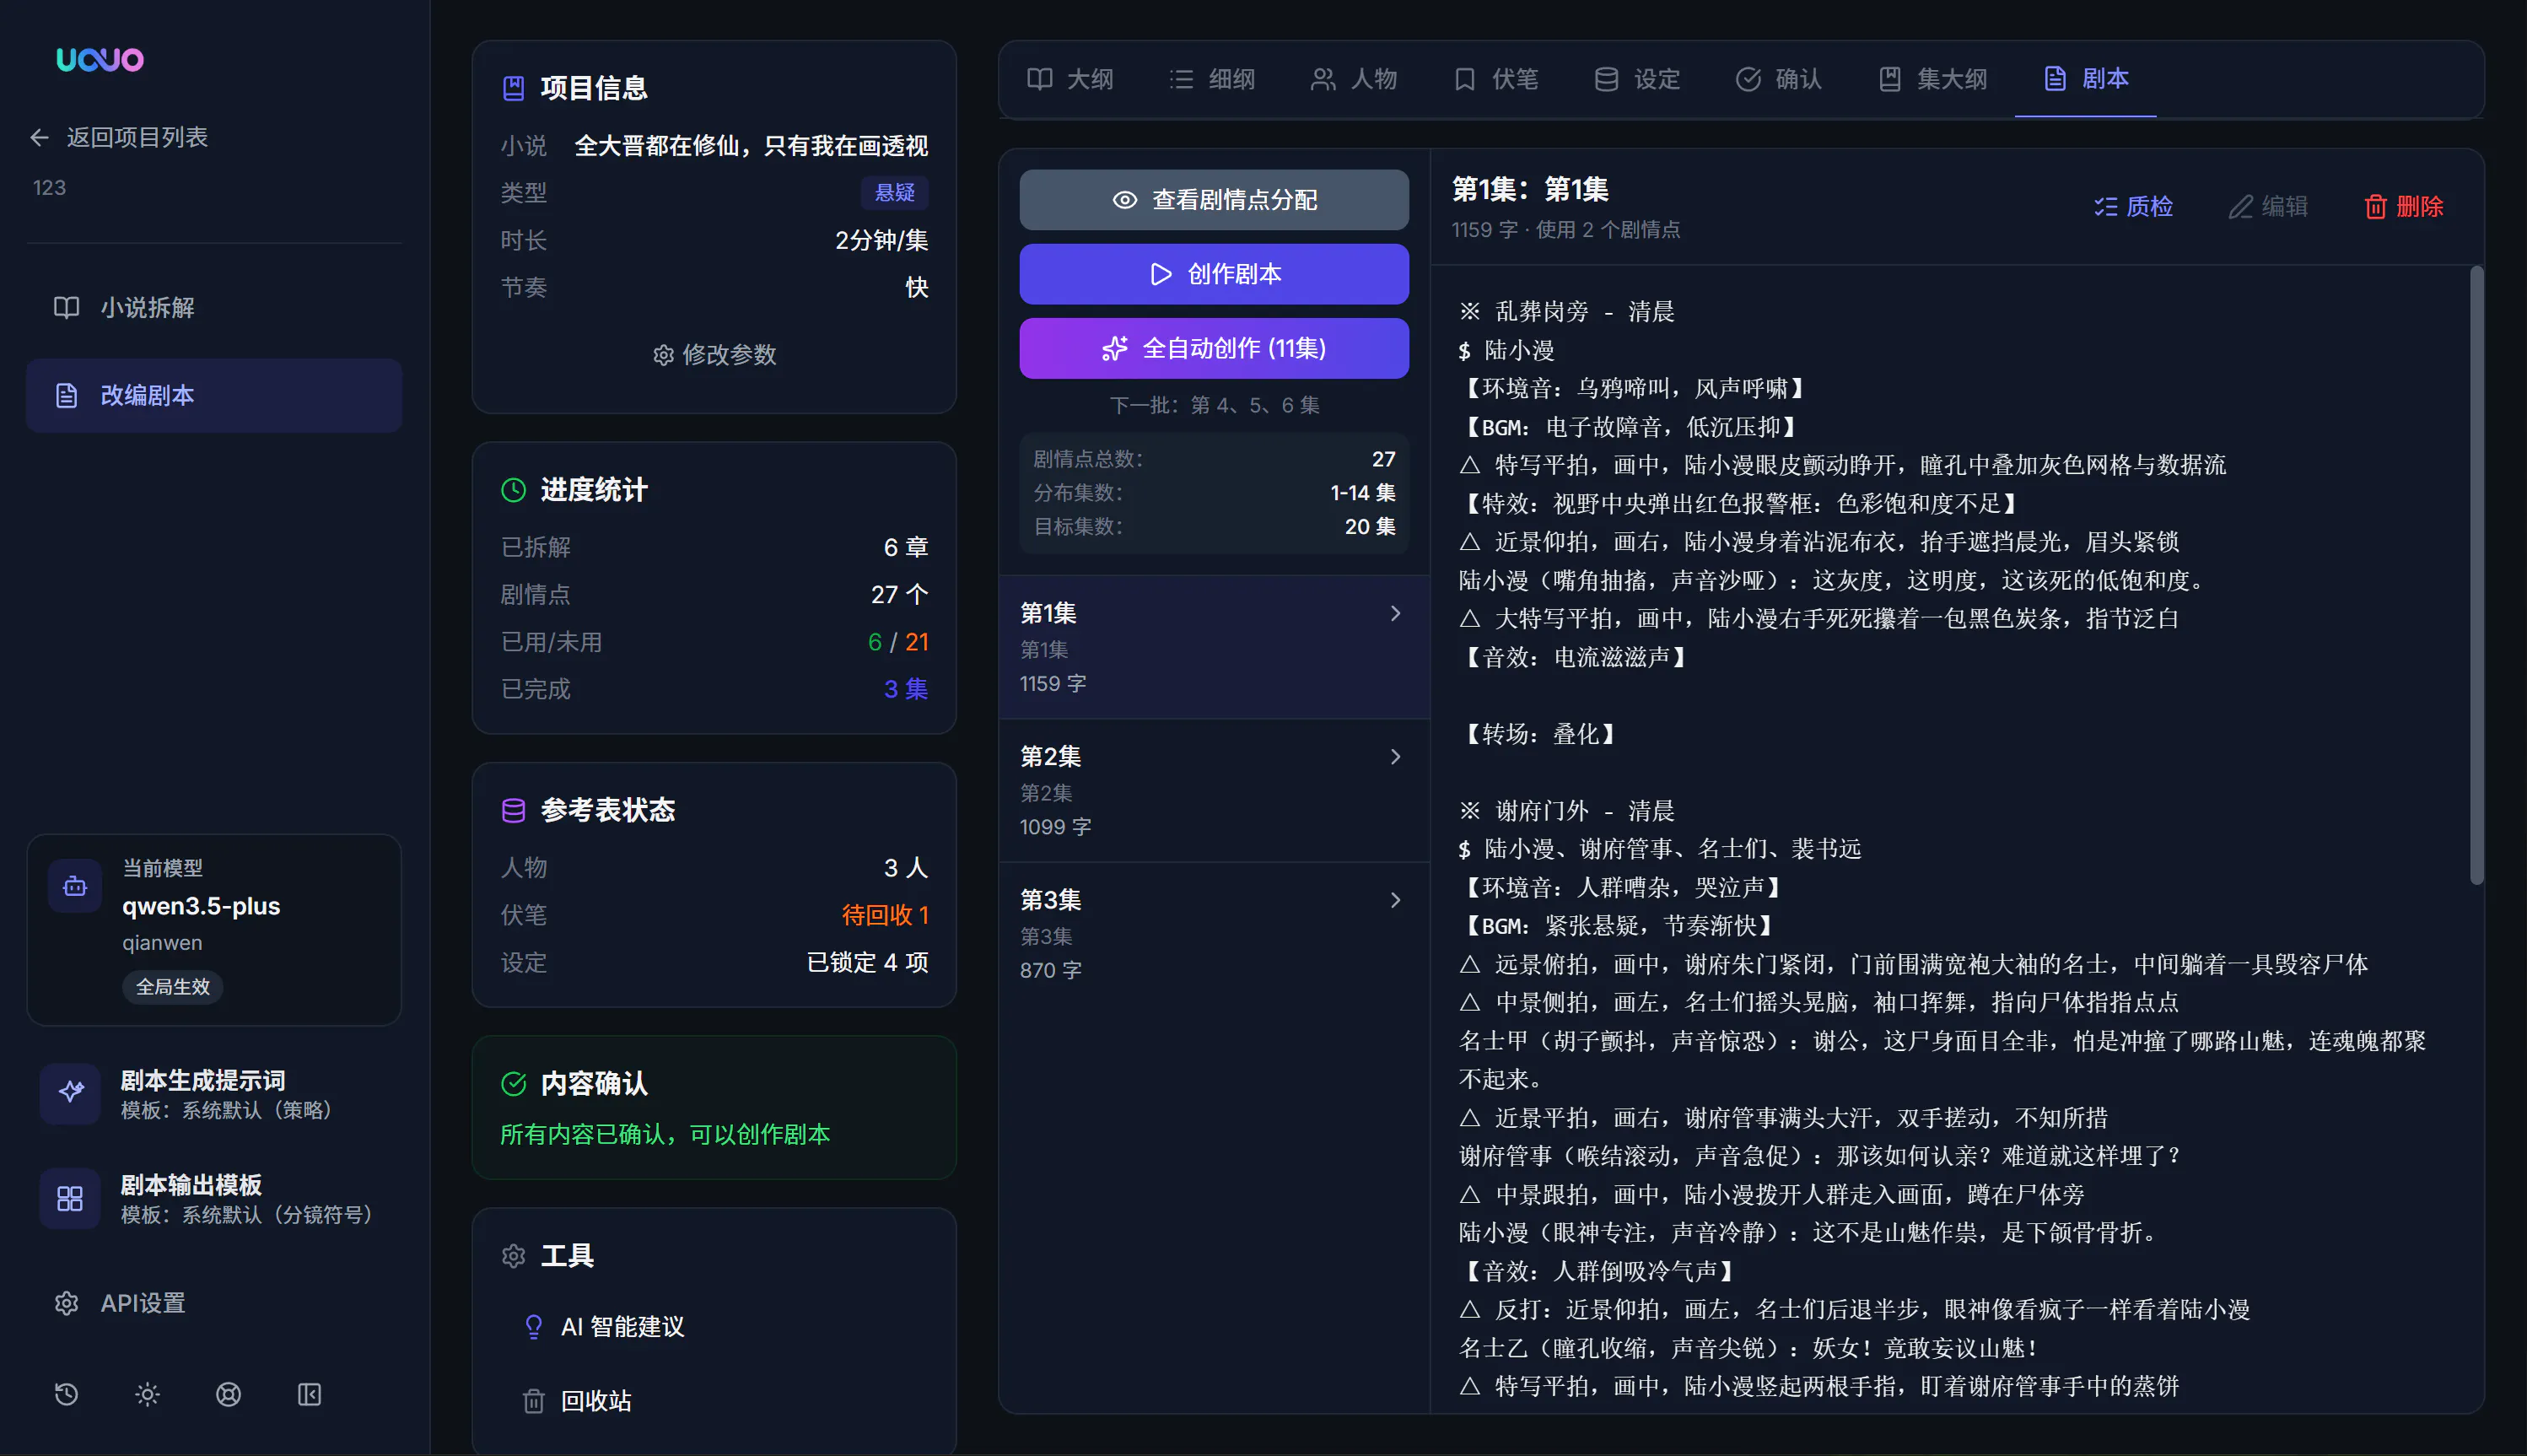Expand 第3集 chevron arrow
Viewport: 2527px width, 1456px height.
[x=1395, y=900]
